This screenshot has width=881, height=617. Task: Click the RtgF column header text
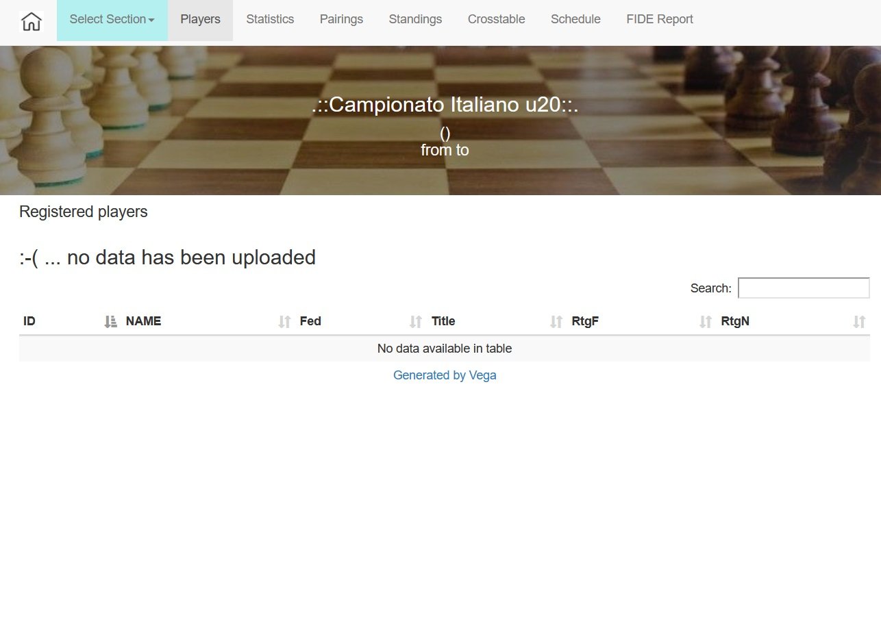(585, 321)
